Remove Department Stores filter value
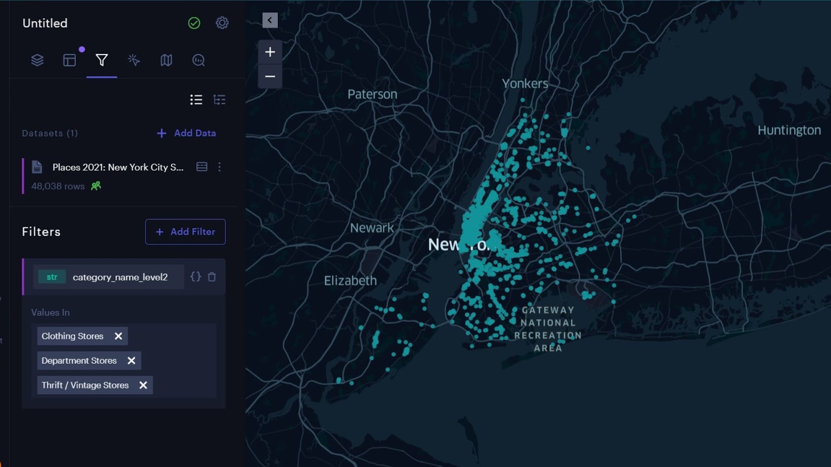 (x=131, y=361)
